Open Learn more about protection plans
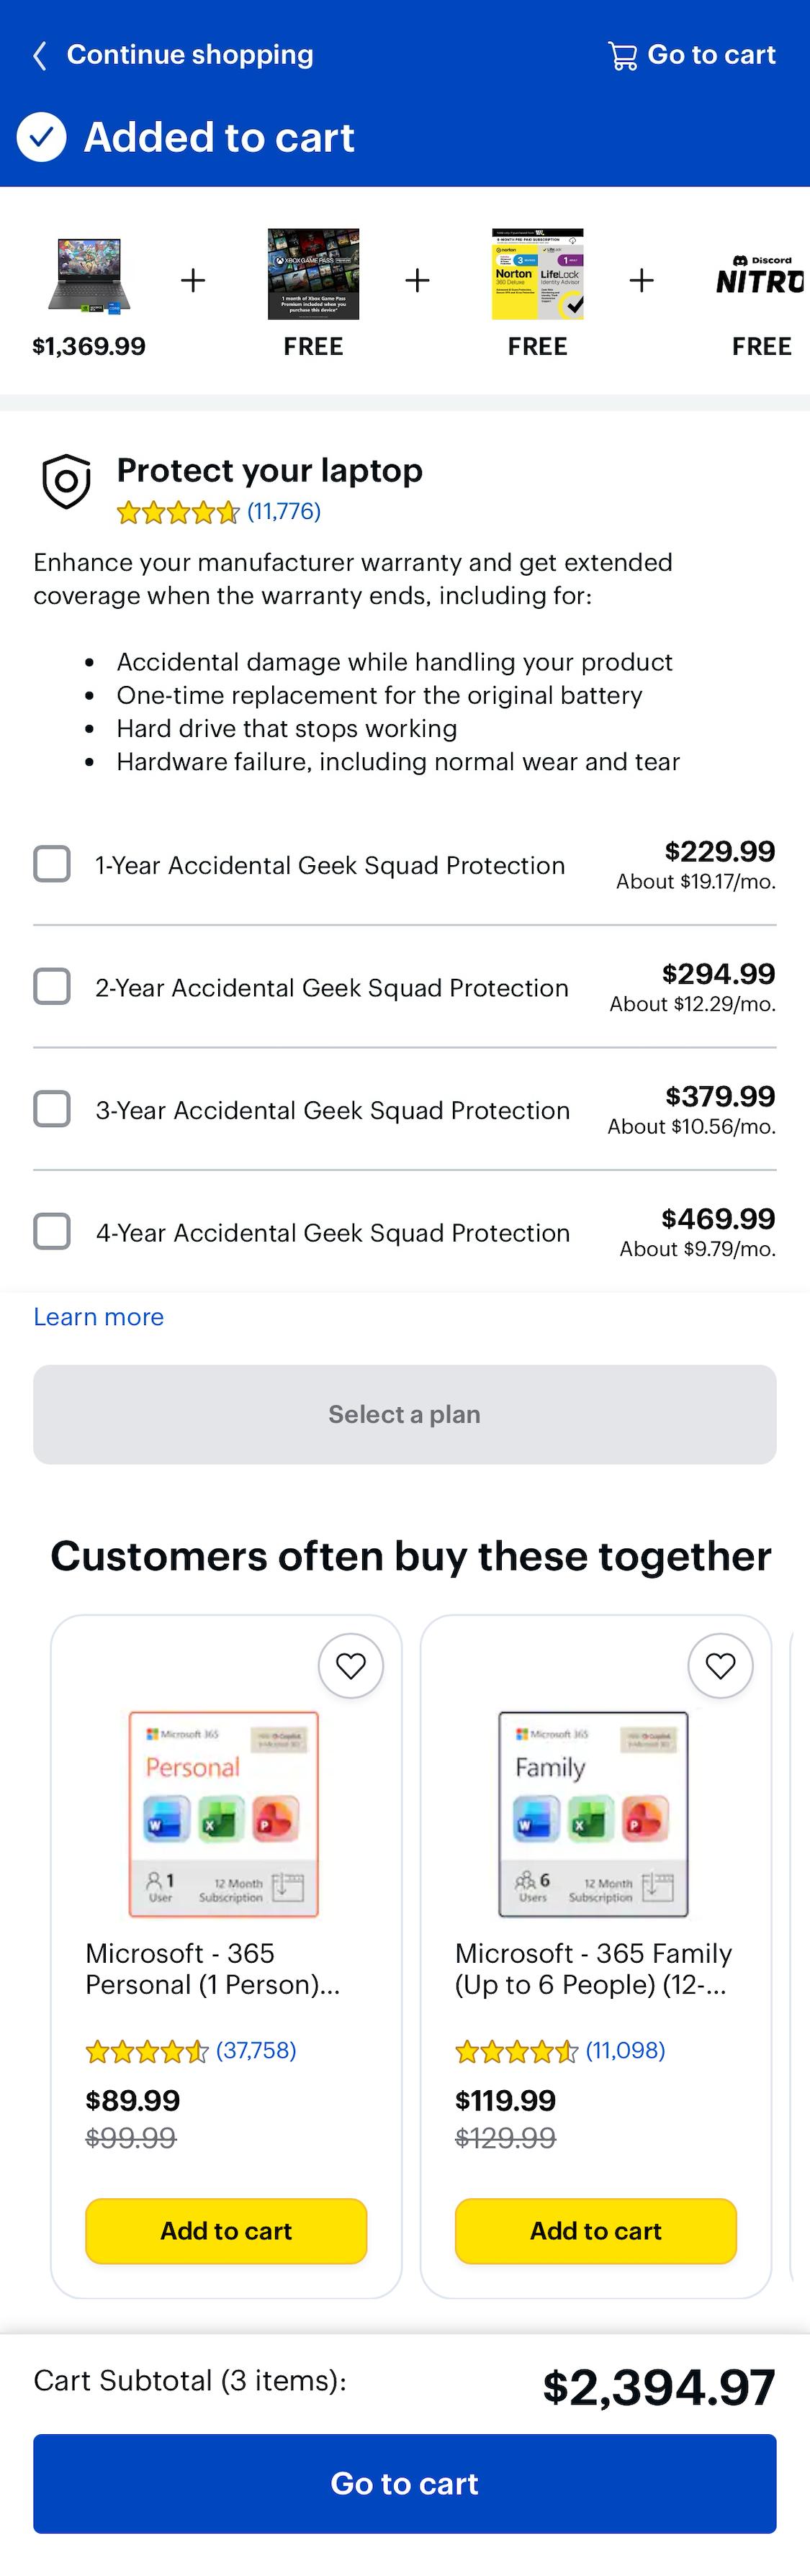This screenshot has width=810, height=2576. pos(98,1317)
